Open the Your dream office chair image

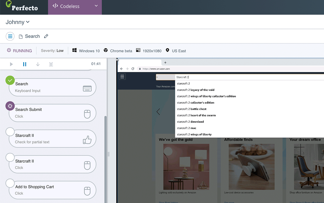click(x=309, y=166)
